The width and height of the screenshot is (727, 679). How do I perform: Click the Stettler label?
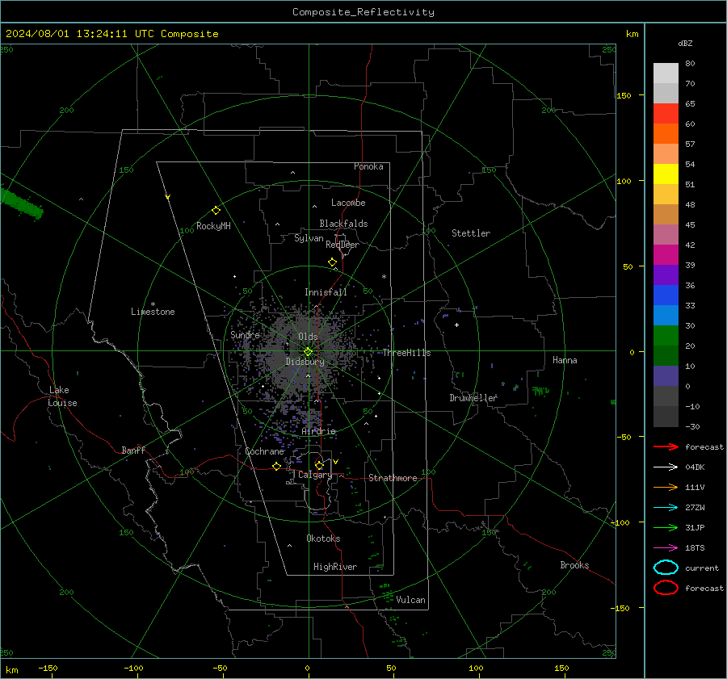[471, 233]
